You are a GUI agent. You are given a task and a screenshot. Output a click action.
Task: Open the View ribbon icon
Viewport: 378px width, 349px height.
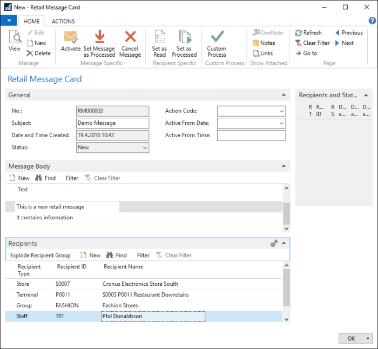coord(15,38)
